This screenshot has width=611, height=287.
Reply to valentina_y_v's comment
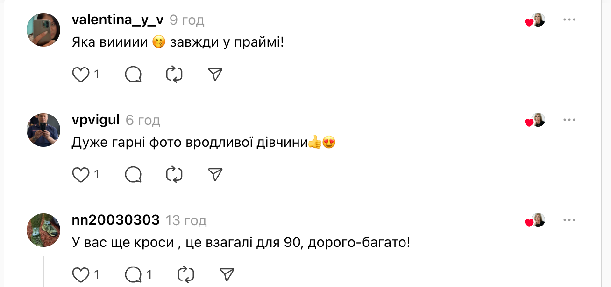point(133,75)
